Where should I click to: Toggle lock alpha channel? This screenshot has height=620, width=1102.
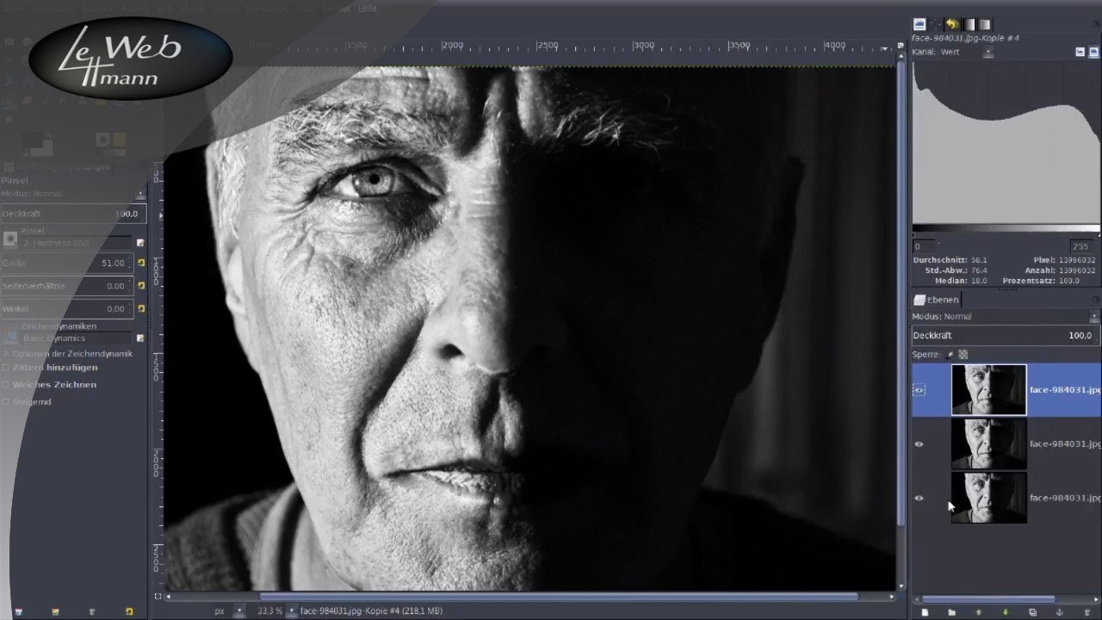point(963,354)
